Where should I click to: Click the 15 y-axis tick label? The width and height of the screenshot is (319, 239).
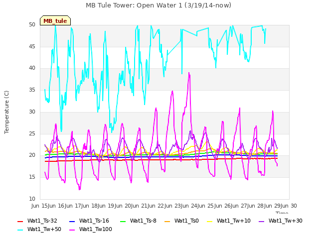[x=32, y=177]
